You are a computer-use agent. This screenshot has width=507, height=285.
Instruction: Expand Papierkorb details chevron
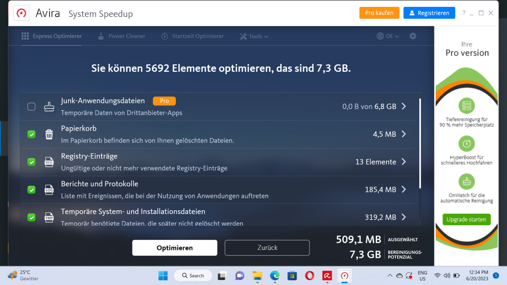point(404,134)
